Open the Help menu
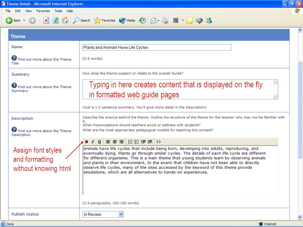Image resolution: width=303 pixels, height=227 pixels. (70, 11)
